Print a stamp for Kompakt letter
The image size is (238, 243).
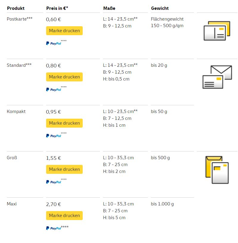pyautogui.click(x=64, y=123)
